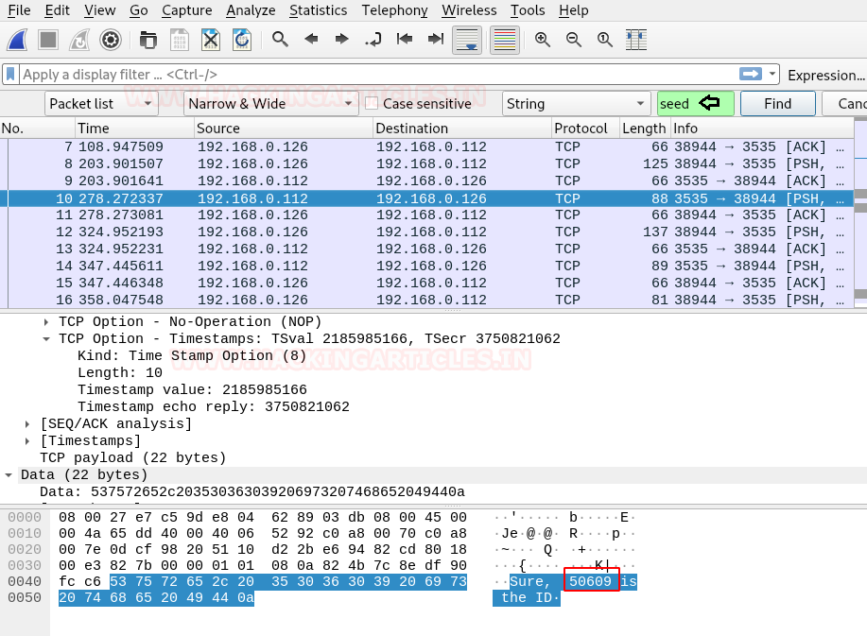Expand the [Timestamps] node
Image resolution: width=867 pixels, height=636 pixels.
click(x=27, y=441)
